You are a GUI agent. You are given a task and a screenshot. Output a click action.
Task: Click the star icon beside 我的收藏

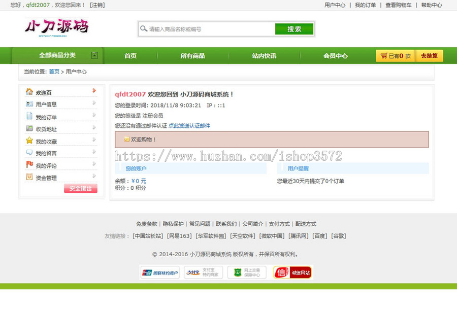tap(29, 141)
